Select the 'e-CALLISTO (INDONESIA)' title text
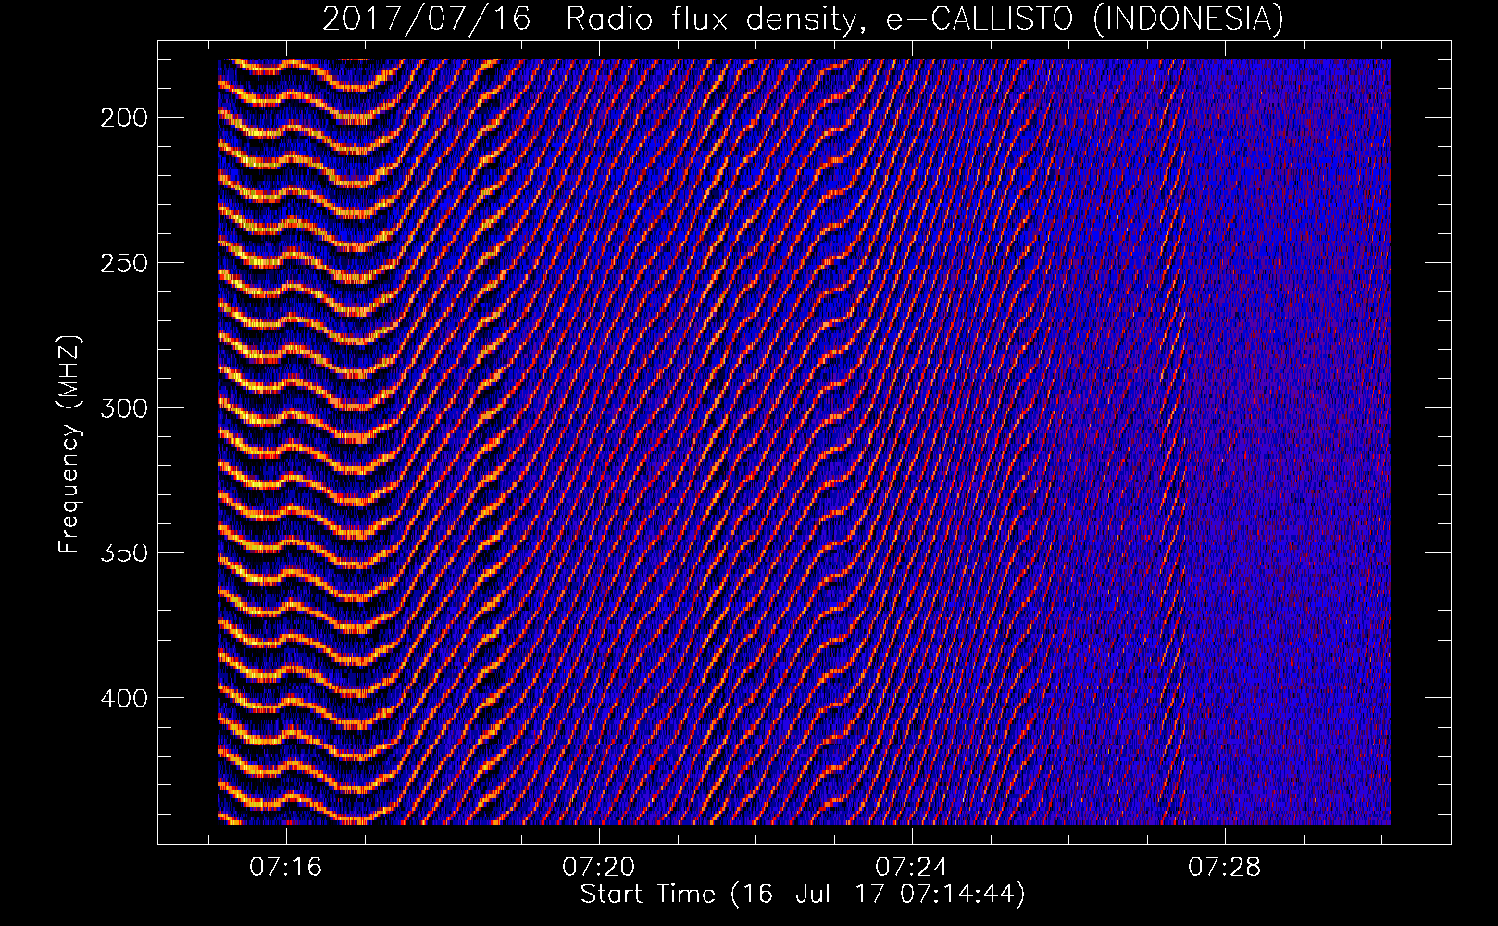The width and height of the screenshot is (1498, 926). 1085,19
